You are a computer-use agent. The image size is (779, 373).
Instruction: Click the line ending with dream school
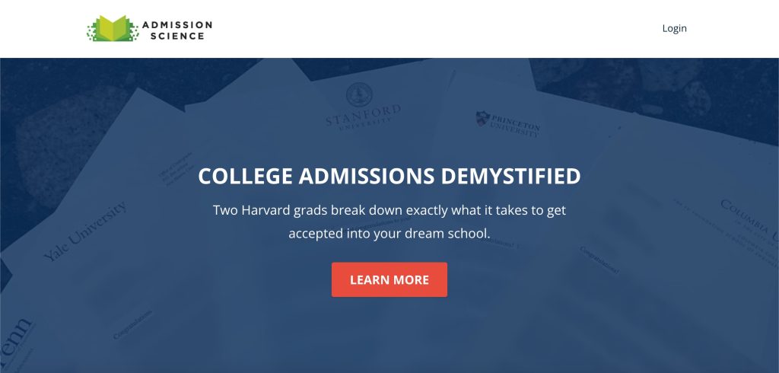tap(389, 233)
